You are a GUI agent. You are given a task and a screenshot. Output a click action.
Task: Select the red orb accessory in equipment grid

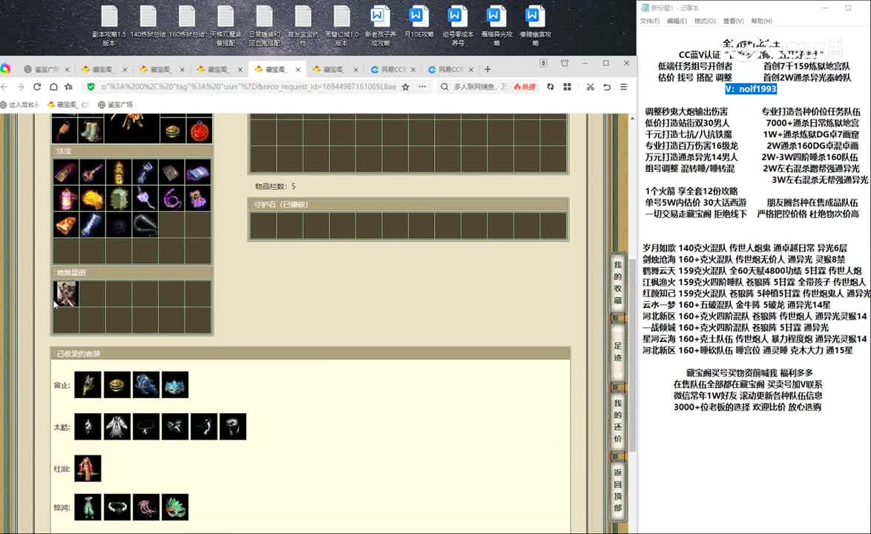click(x=200, y=131)
